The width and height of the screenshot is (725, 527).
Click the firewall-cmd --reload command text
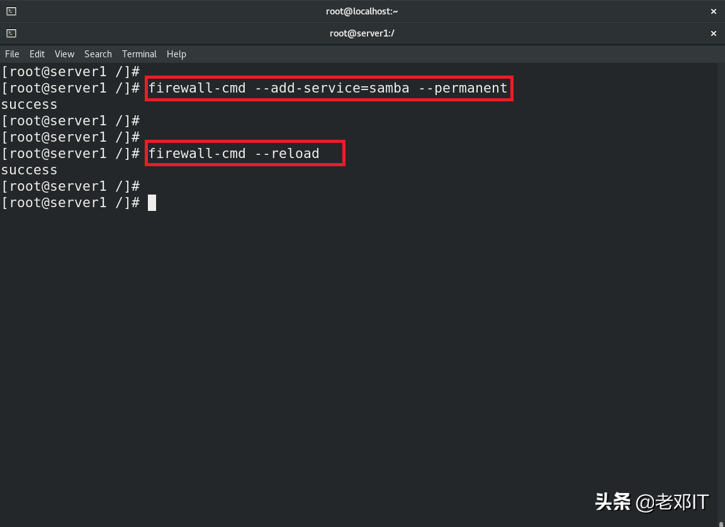tap(233, 153)
